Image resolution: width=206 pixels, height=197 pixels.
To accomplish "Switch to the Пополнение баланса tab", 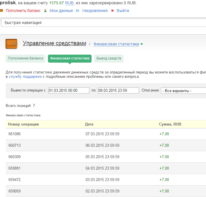I will (x=25, y=58).
